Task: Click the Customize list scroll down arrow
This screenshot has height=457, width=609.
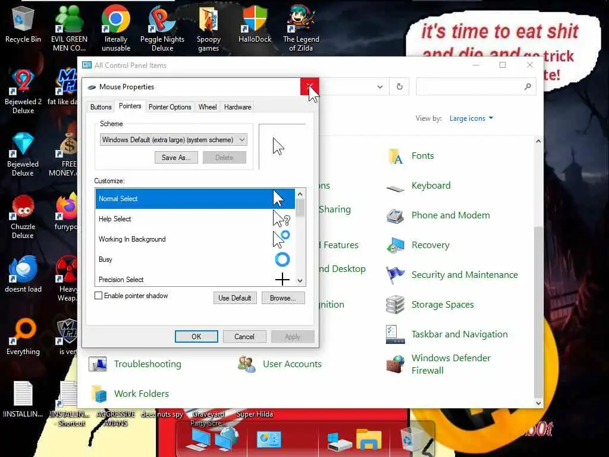Action: (x=300, y=281)
